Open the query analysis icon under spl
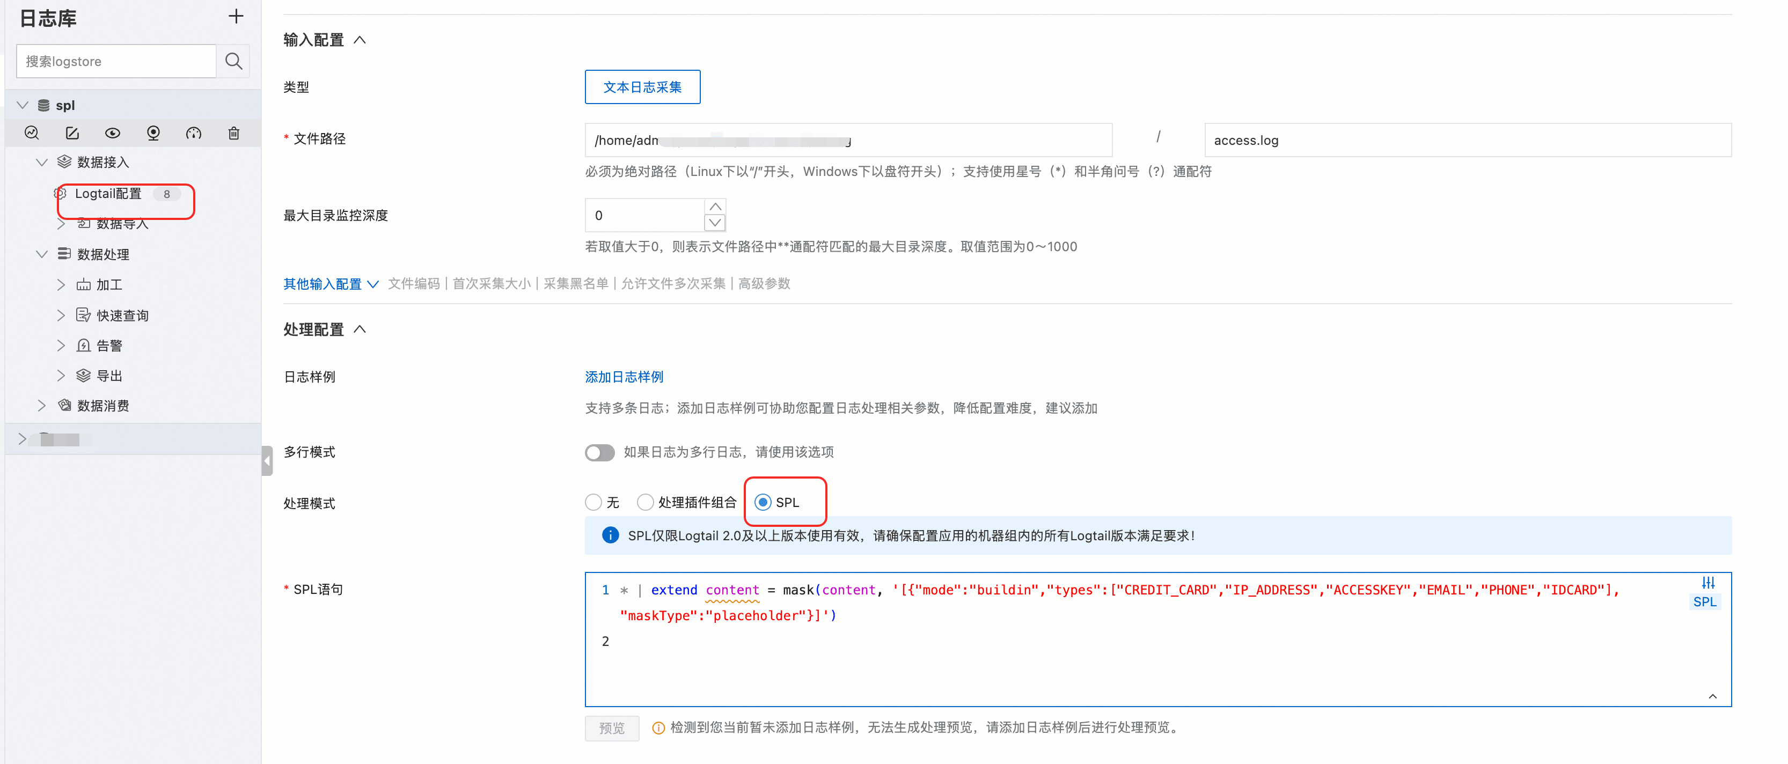Image resolution: width=1788 pixels, height=764 pixels. (x=32, y=133)
